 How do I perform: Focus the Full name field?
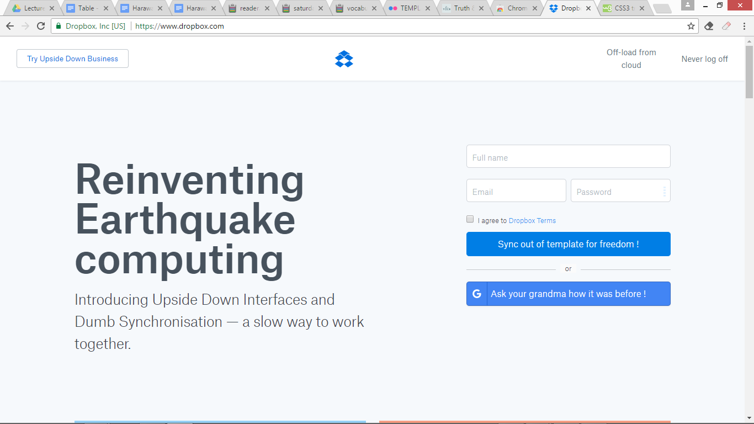click(x=569, y=156)
